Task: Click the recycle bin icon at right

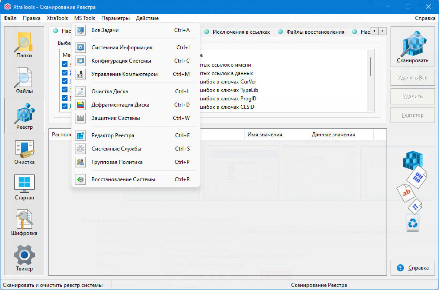Action: point(413,223)
